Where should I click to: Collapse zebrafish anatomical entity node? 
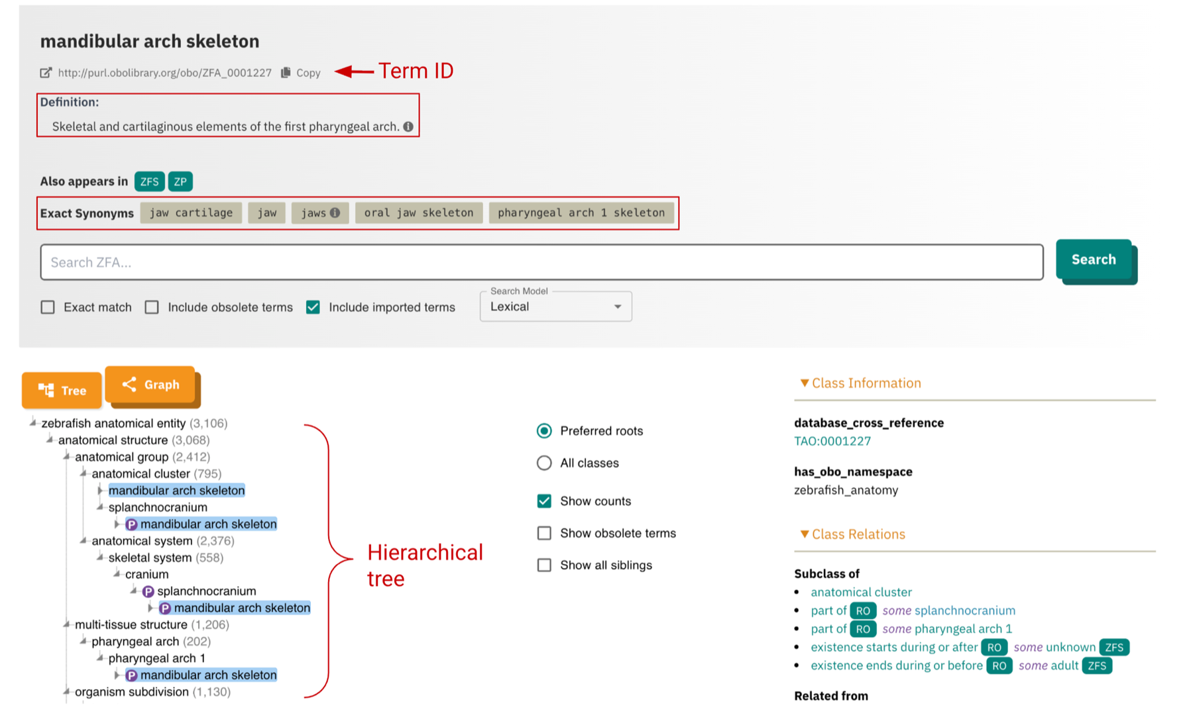click(x=33, y=422)
